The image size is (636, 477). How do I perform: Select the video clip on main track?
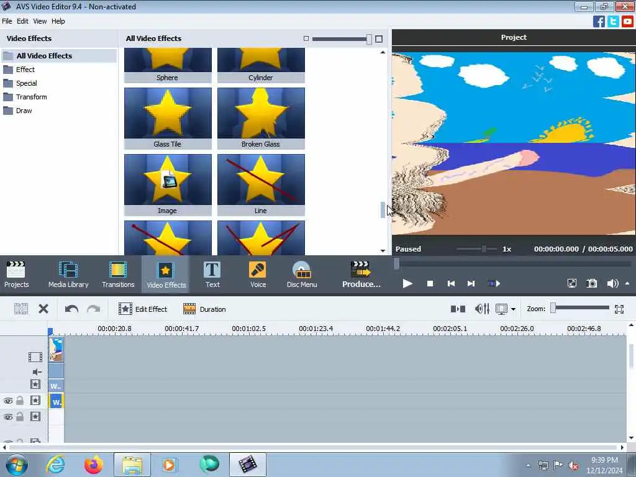click(x=57, y=350)
